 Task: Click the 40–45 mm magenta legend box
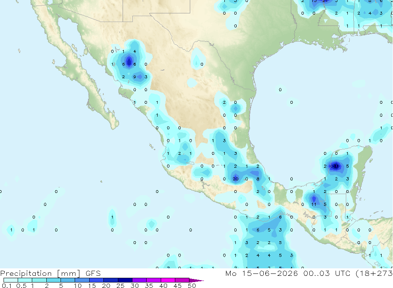[x=168, y=280]
